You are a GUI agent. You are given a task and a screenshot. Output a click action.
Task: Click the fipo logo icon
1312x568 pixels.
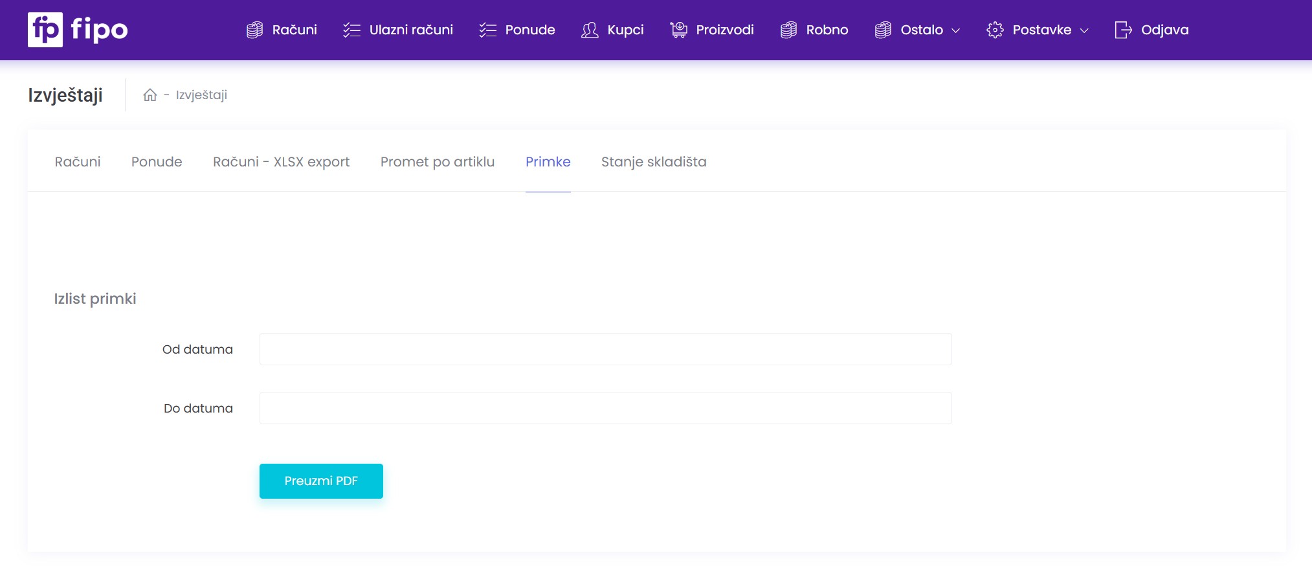pyautogui.click(x=45, y=30)
